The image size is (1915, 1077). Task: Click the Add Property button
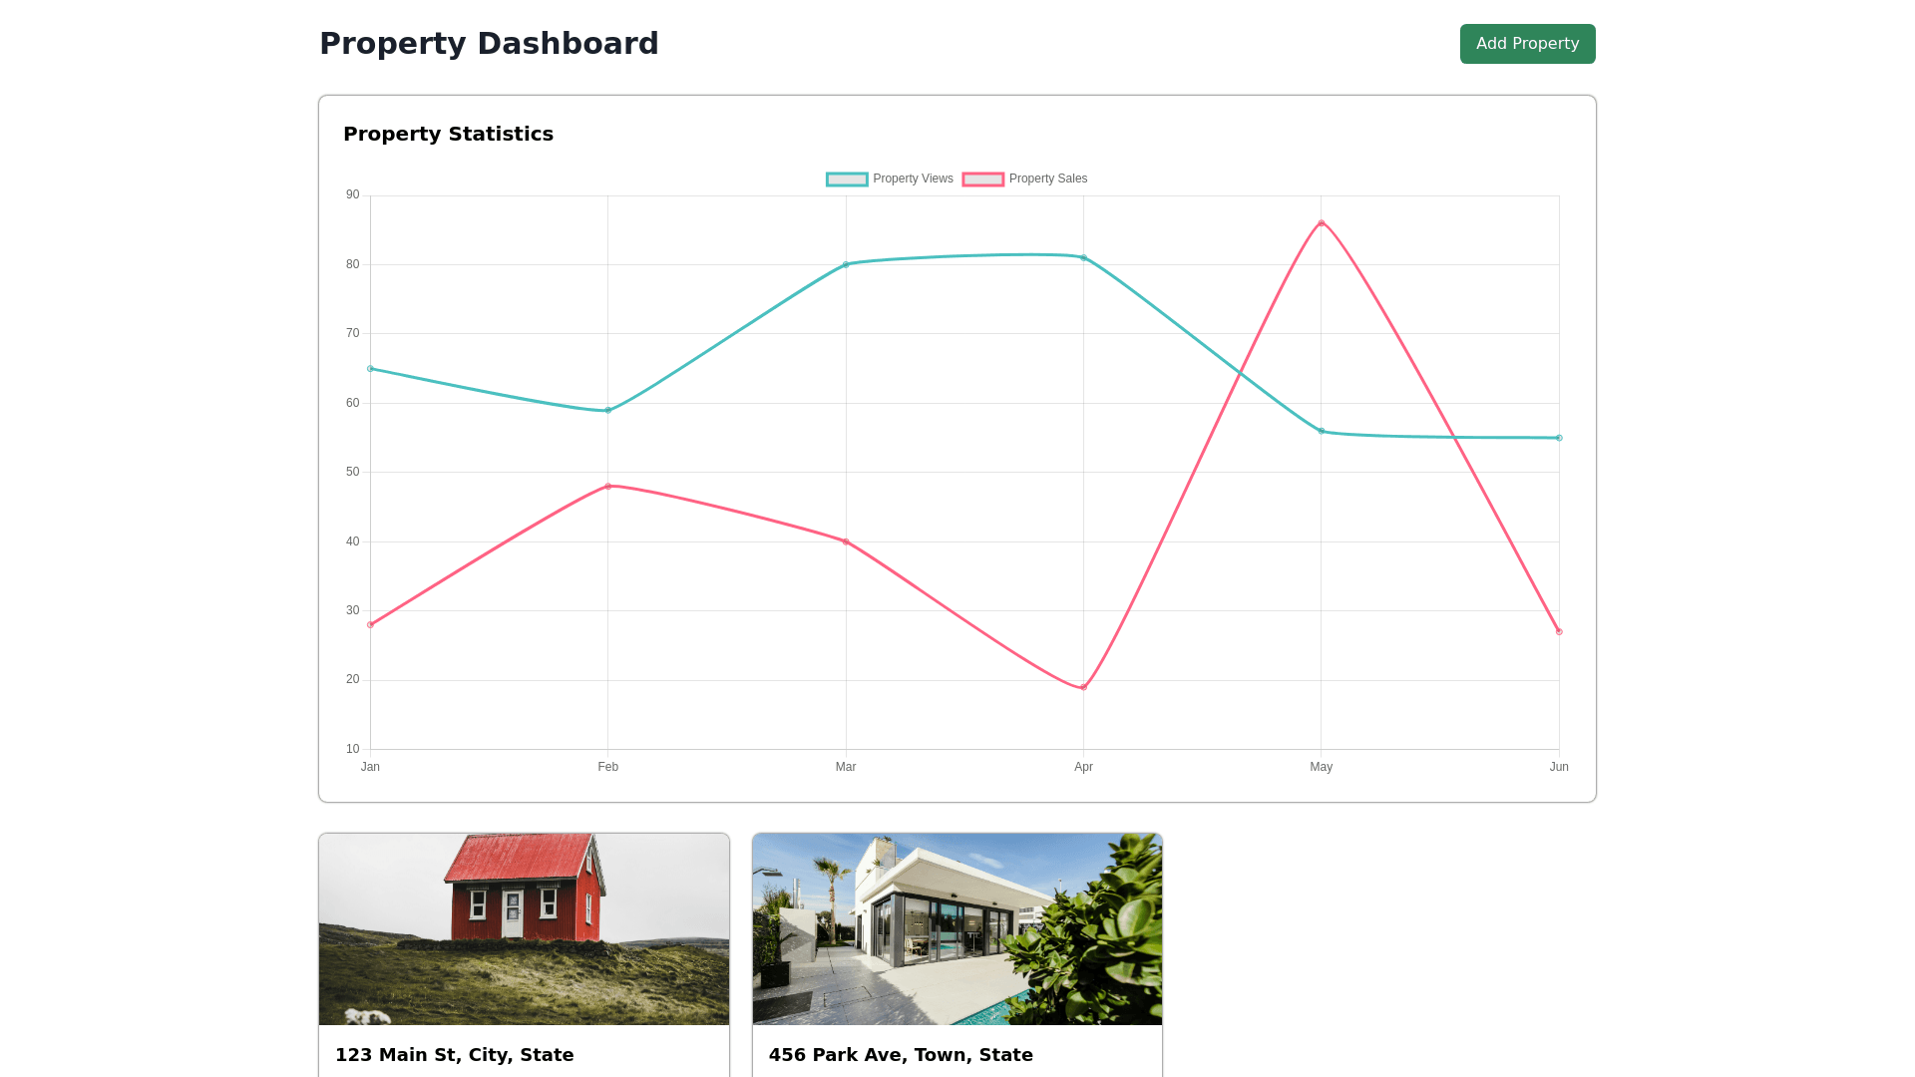point(1527,44)
